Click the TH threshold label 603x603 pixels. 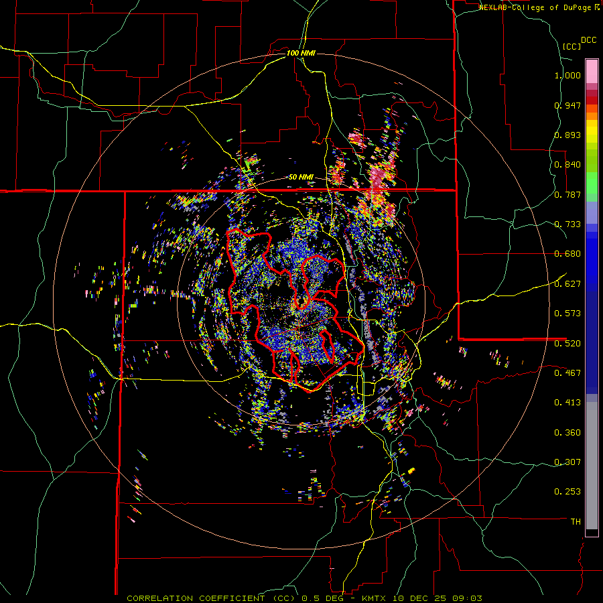pyautogui.click(x=576, y=522)
